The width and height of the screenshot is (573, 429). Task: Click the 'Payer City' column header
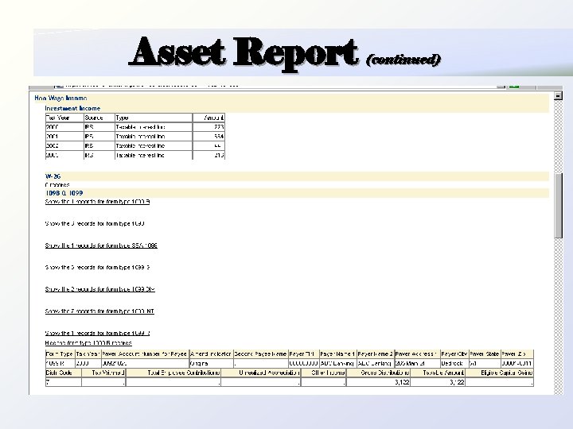coord(454,354)
